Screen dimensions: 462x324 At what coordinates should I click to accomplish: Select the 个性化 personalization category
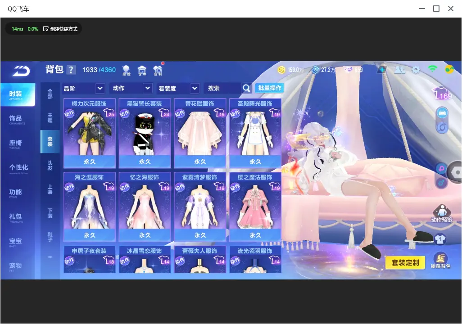pyautogui.click(x=18, y=168)
